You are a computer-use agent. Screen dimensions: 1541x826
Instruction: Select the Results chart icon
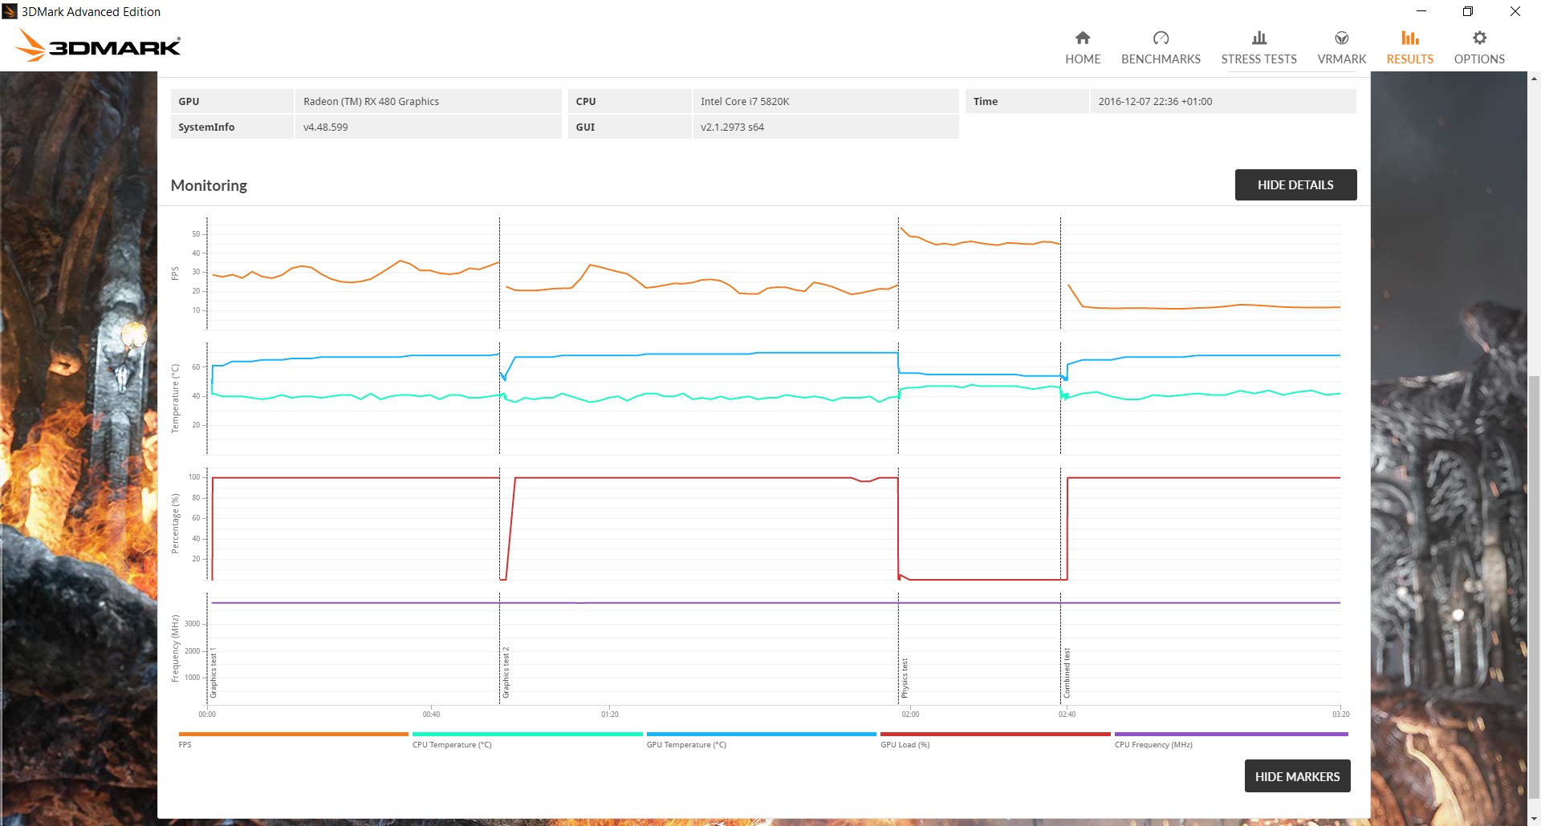pos(1409,38)
